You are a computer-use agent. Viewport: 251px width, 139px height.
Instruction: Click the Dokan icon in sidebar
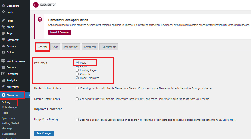tap(3, 52)
